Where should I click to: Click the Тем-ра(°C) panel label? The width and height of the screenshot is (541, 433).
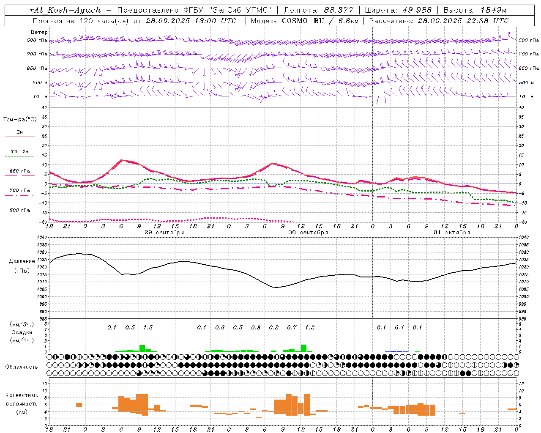click(20, 120)
